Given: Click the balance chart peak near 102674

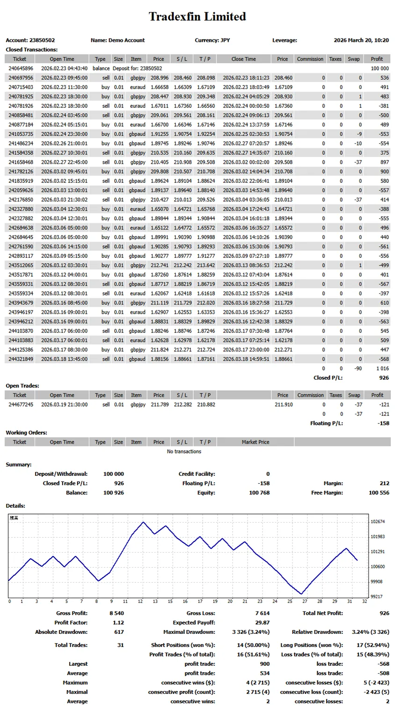Looking at the screenshot, I should (x=143, y=522).
